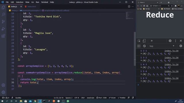Change the JavaScript language mode
184x103 pixels.
click(90, 98)
